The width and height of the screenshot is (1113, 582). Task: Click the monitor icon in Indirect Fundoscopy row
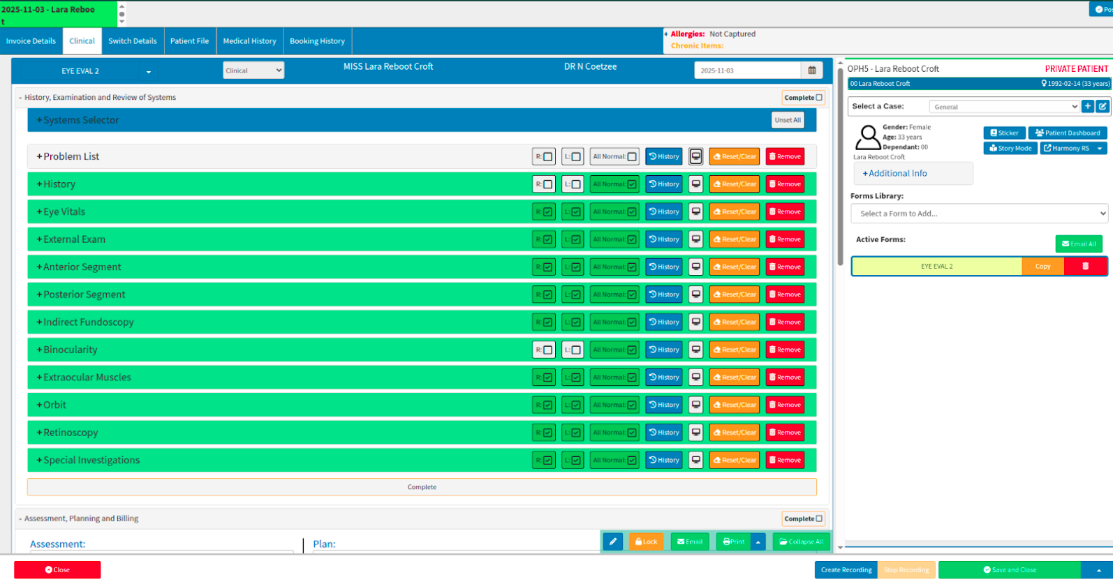coord(695,322)
